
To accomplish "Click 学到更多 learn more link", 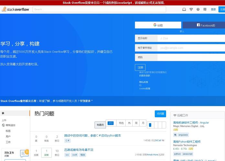I will point(85,101).
